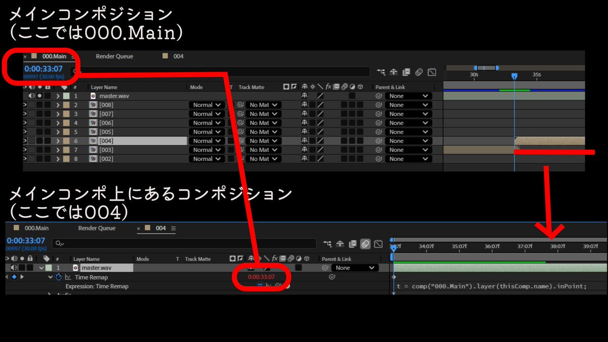Screen dimensions: 608x342
Task: Click parent pick whip of master.wav in 000.Main
Action: 378,96
